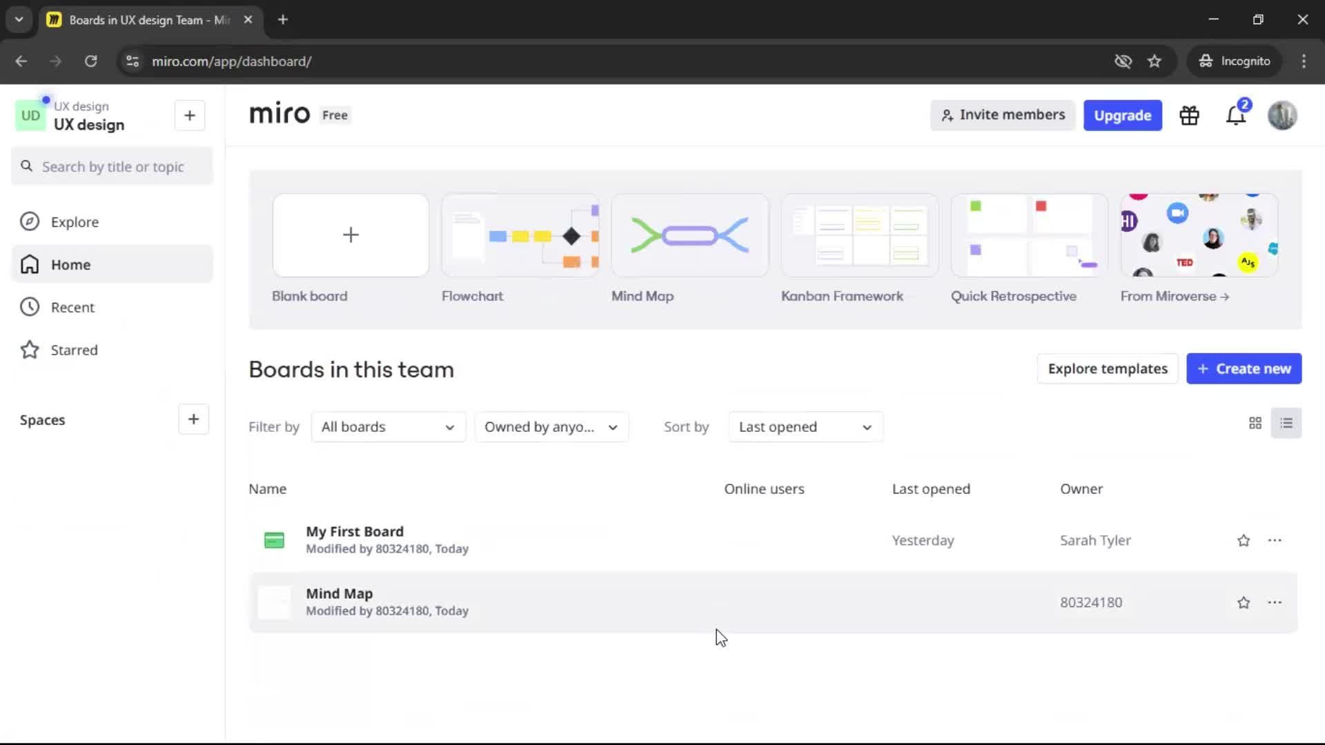Screen dimensions: 1325x745
Task: Star the Mind Map board row
Action: click(x=1244, y=603)
